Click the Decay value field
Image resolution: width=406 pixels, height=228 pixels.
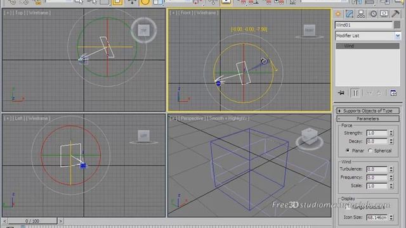pyautogui.click(x=377, y=141)
